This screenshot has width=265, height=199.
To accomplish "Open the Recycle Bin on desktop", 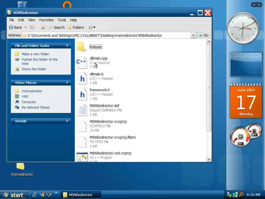I will coord(22,4).
